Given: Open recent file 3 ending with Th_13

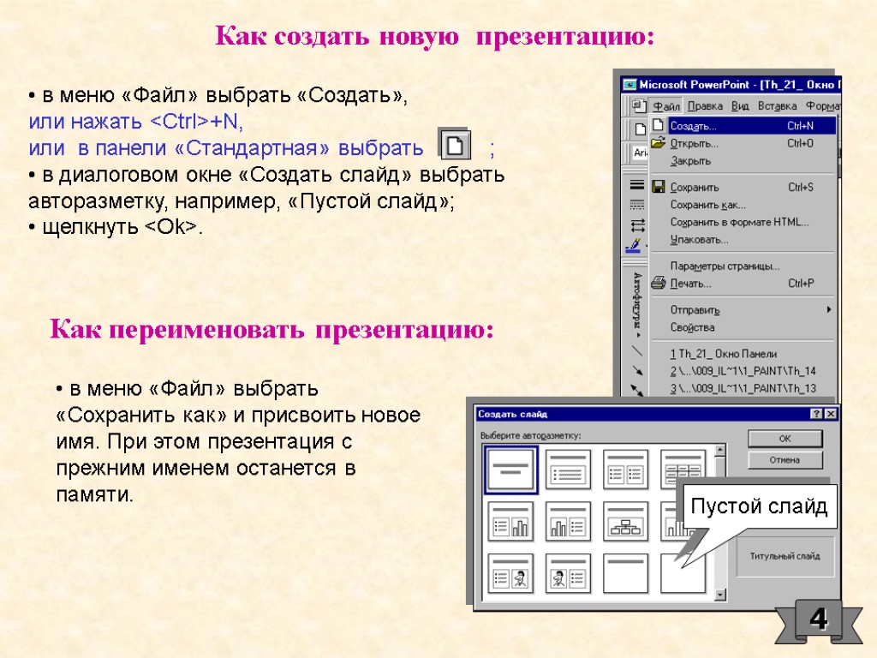Looking at the screenshot, I should [743, 388].
